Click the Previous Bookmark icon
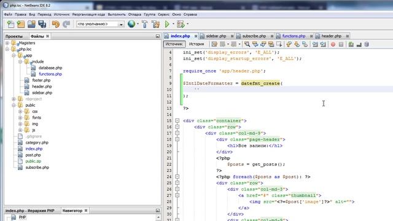393x221 pixels. 289,44
